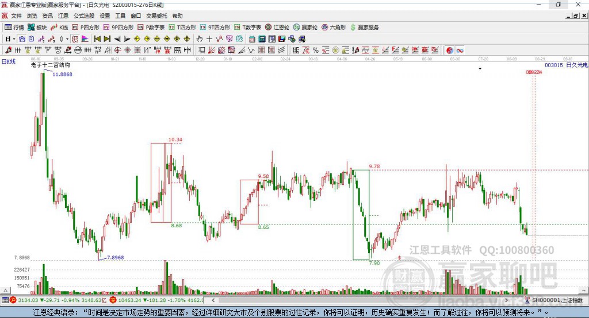Activate the crosshair cursor tool
Image resolution: width=589 pixels, height=318 pixels.
pos(209,39)
